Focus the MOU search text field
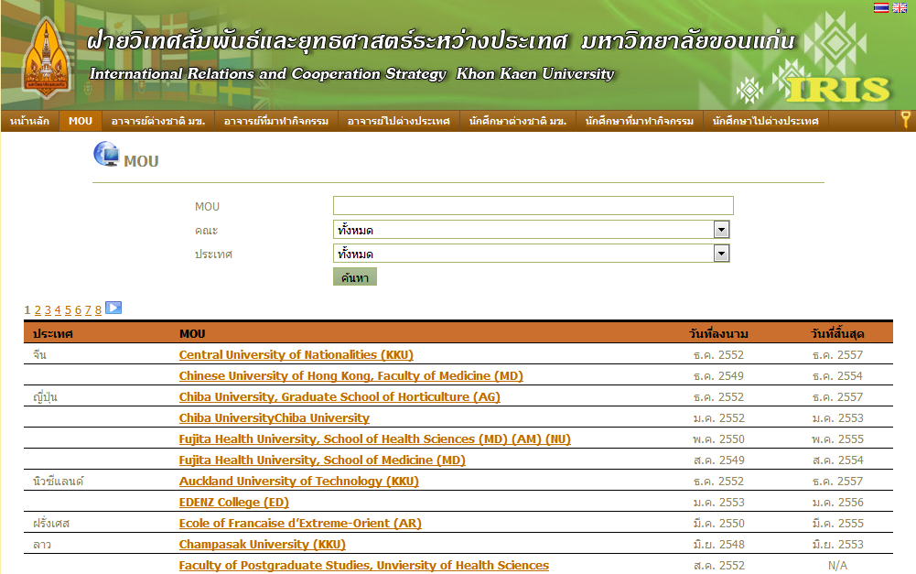 pos(533,206)
